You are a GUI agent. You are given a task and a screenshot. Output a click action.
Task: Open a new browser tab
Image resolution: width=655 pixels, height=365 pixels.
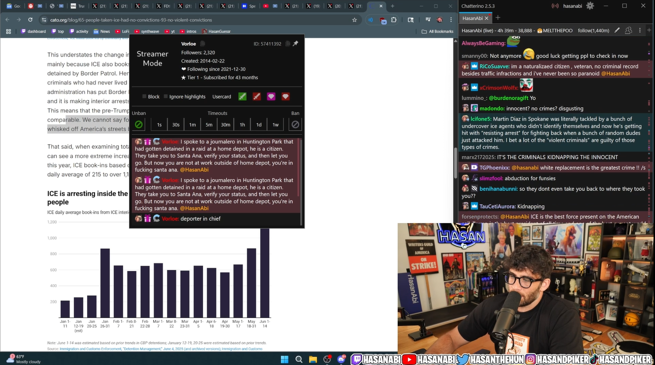pos(392,6)
